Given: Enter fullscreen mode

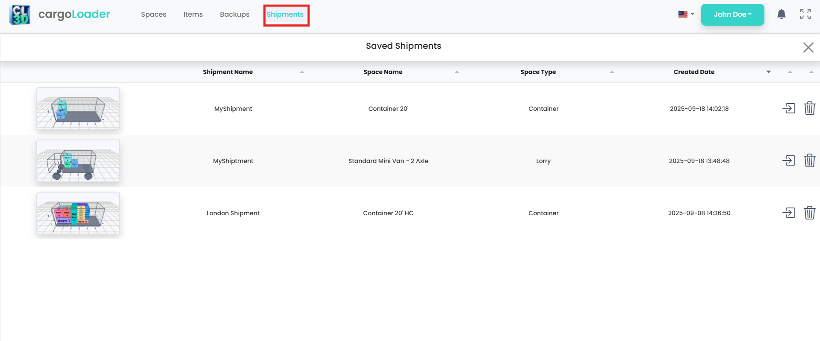Looking at the screenshot, I should pos(805,14).
